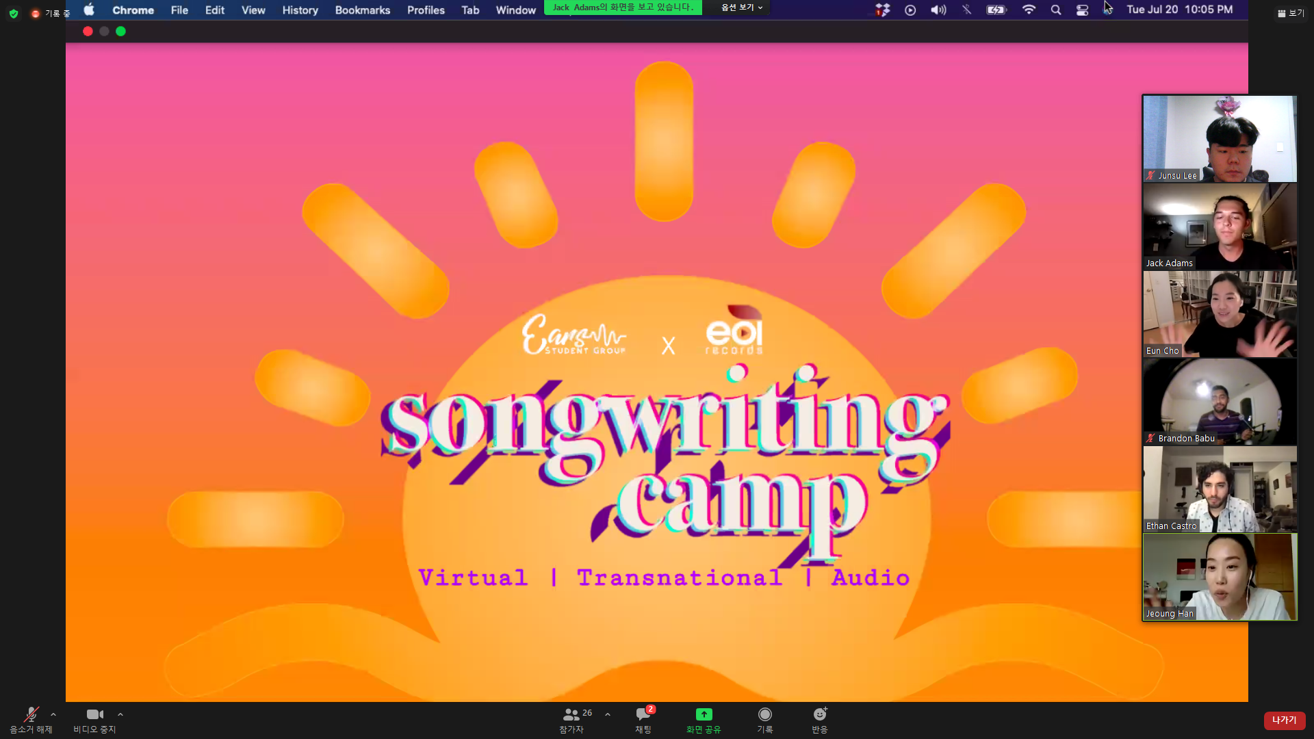Open the Window menu
1314x739 pixels.
point(515,10)
